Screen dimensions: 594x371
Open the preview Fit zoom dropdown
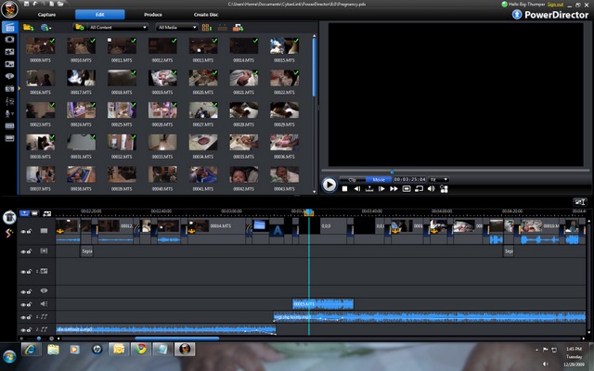click(x=439, y=179)
